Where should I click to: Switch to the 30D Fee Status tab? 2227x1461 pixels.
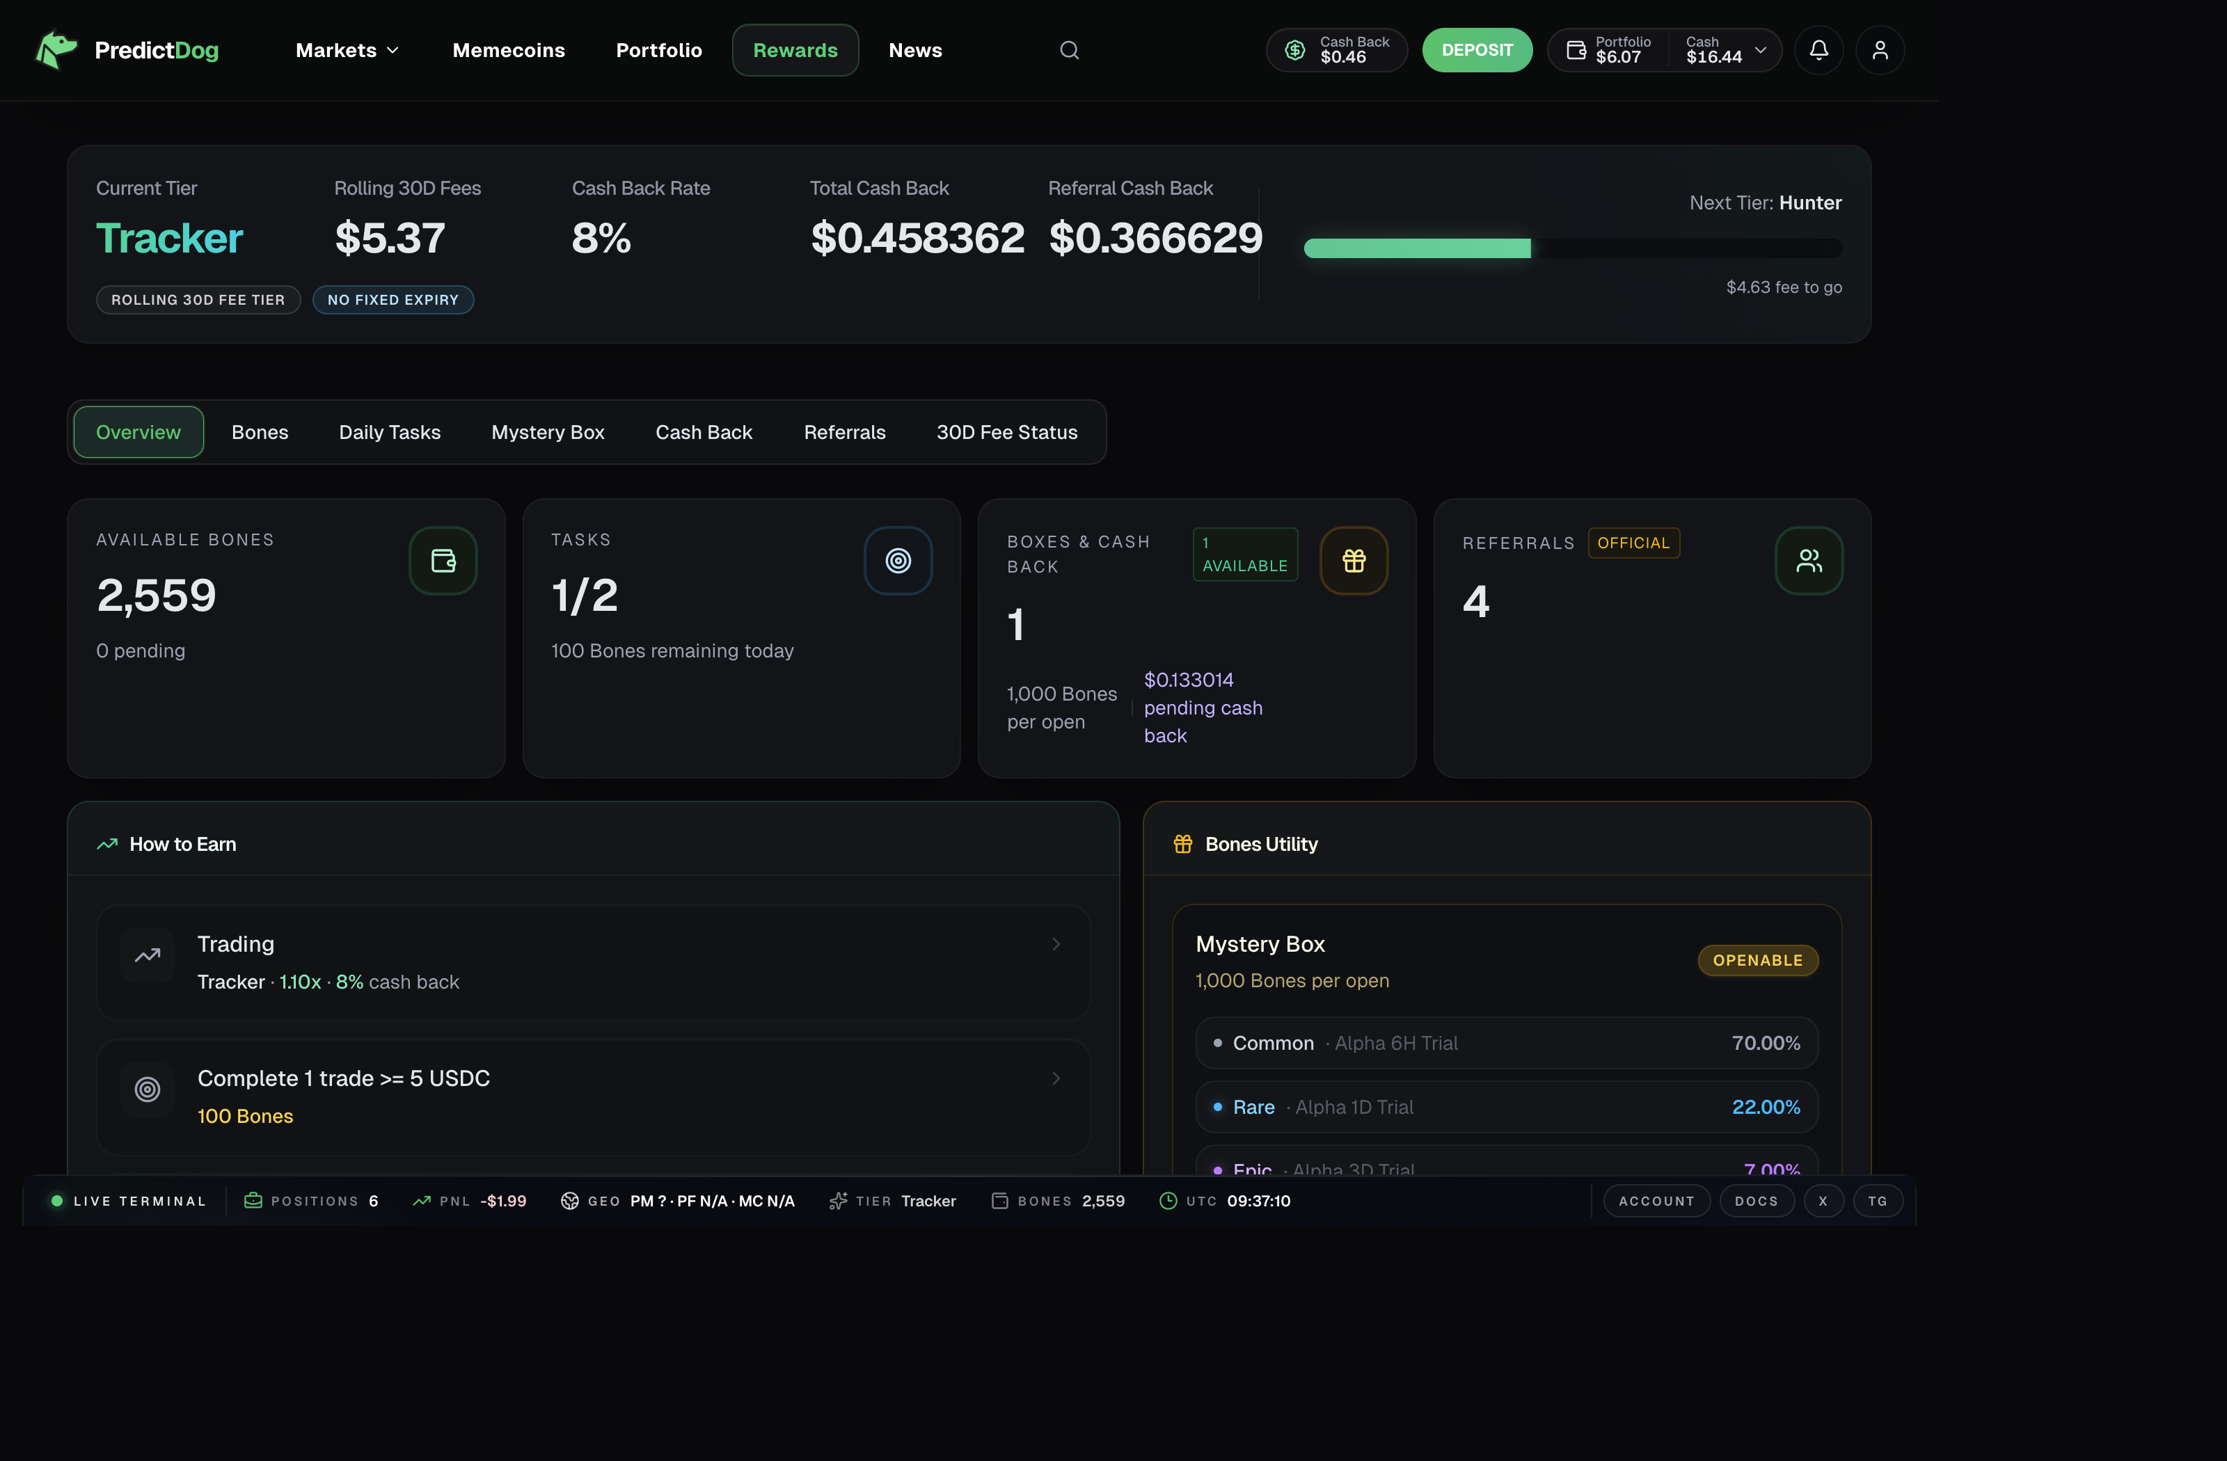coord(1007,432)
